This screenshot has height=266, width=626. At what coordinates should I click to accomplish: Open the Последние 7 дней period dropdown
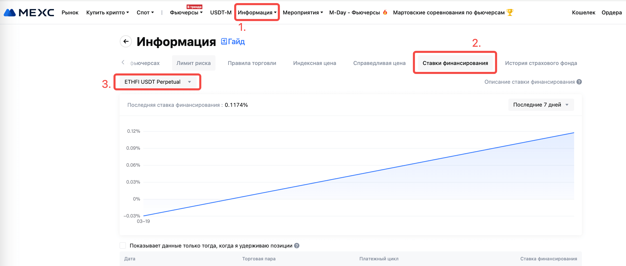[541, 105]
